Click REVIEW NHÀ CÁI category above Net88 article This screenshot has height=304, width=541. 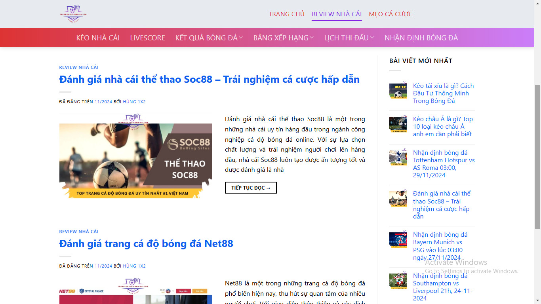click(79, 232)
